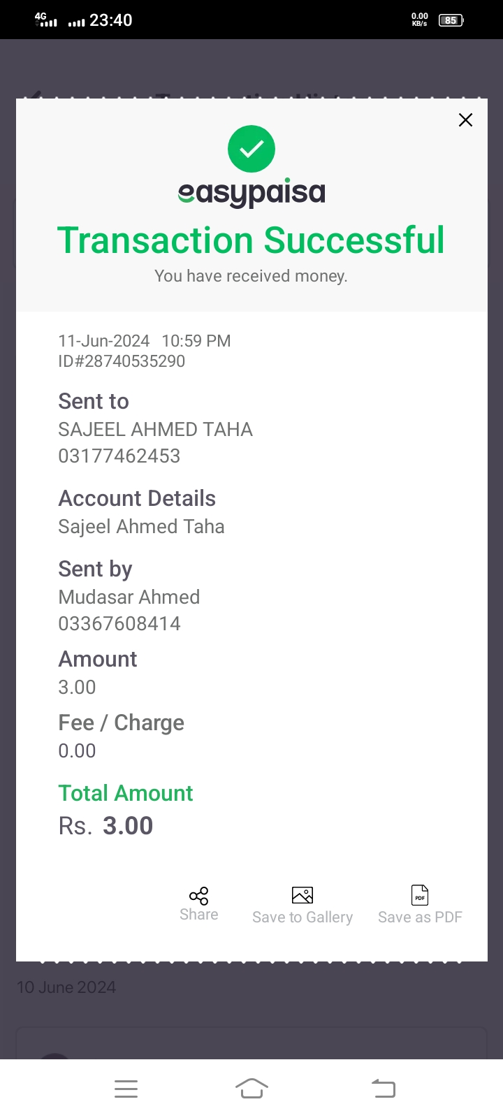Screen dimensions: 503x1118
Task: Open recent apps with navigation menu icon
Action: 126,1089
